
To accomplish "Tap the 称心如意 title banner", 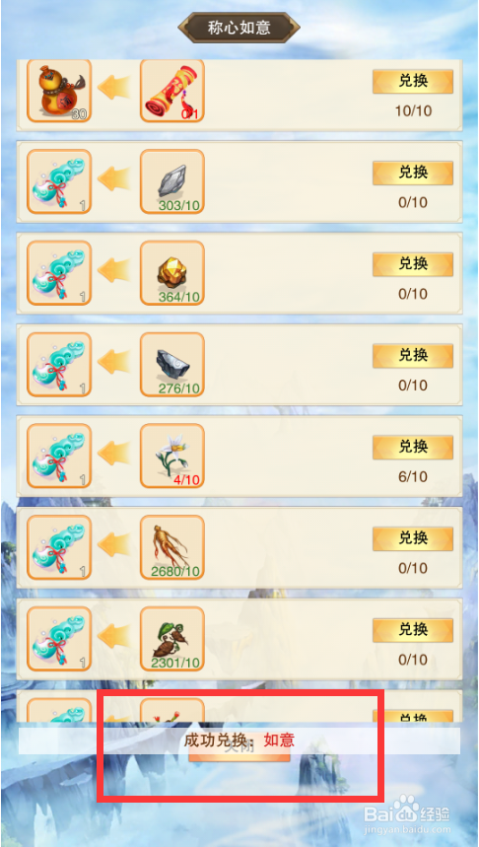I will [239, 27].
